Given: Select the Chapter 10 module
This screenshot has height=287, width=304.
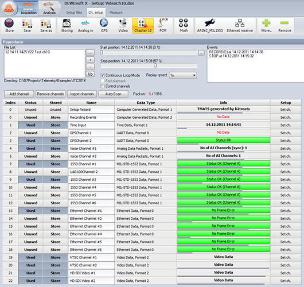Looking at the screenshot, I should point(143,26).
